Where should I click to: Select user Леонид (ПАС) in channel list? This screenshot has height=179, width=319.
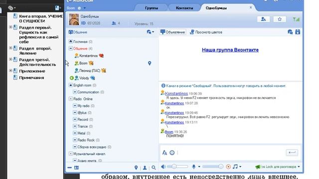pos(90,71)
